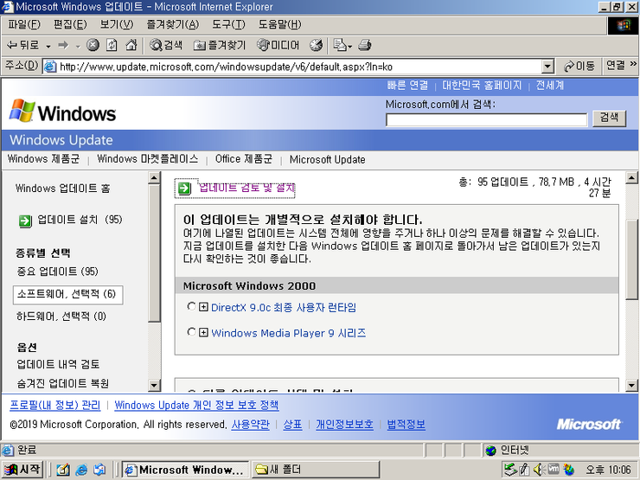The image size is (640, 480).
Task: Click the 시작 (Start) button
Action: [x=22, y=470]
